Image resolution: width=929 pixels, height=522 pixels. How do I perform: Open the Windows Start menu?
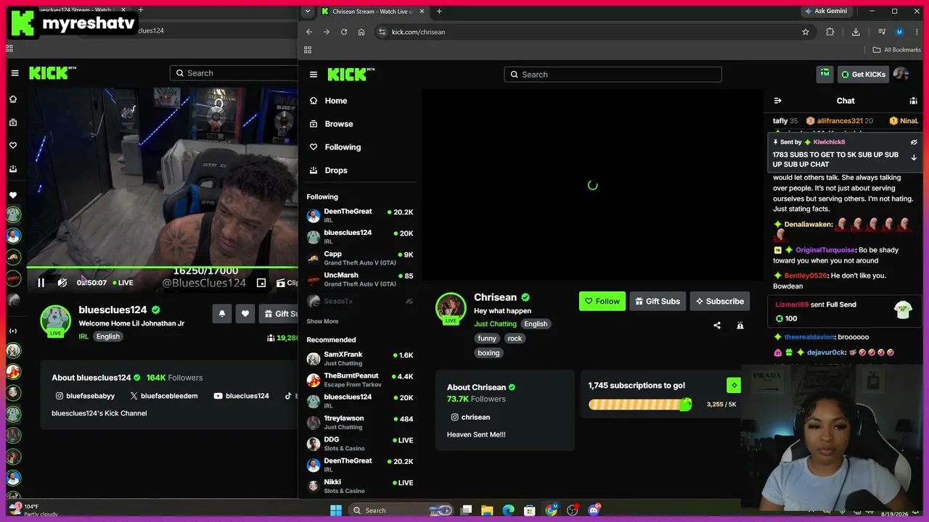pos(336,510)
